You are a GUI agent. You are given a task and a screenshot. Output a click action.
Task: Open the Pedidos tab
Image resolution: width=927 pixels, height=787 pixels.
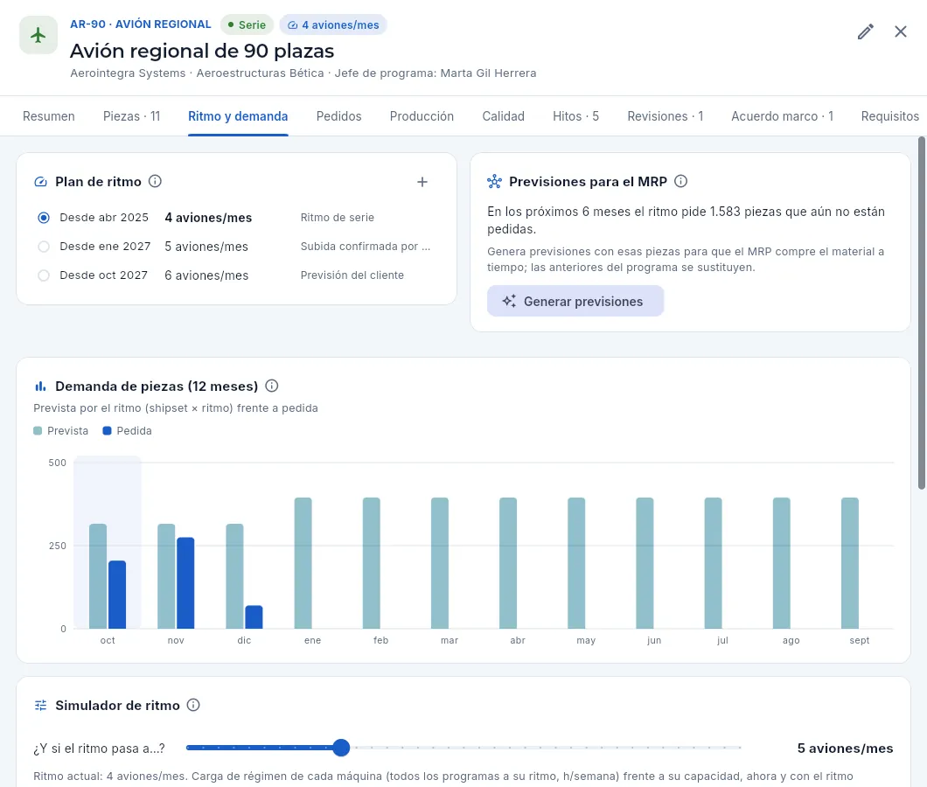[338, 116]
